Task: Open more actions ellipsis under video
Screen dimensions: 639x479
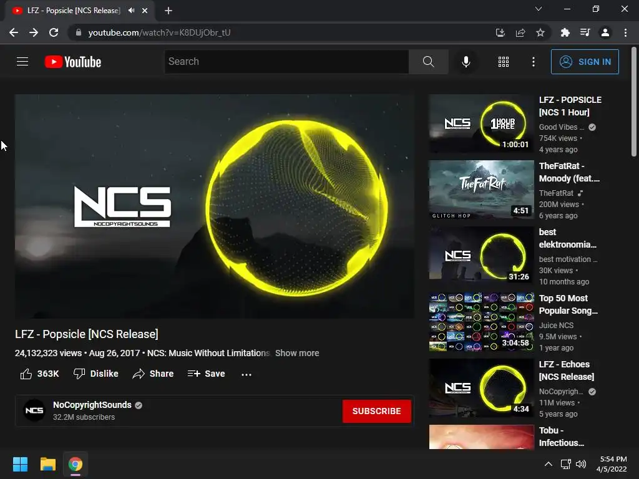Action: click(x=246, y=374)
